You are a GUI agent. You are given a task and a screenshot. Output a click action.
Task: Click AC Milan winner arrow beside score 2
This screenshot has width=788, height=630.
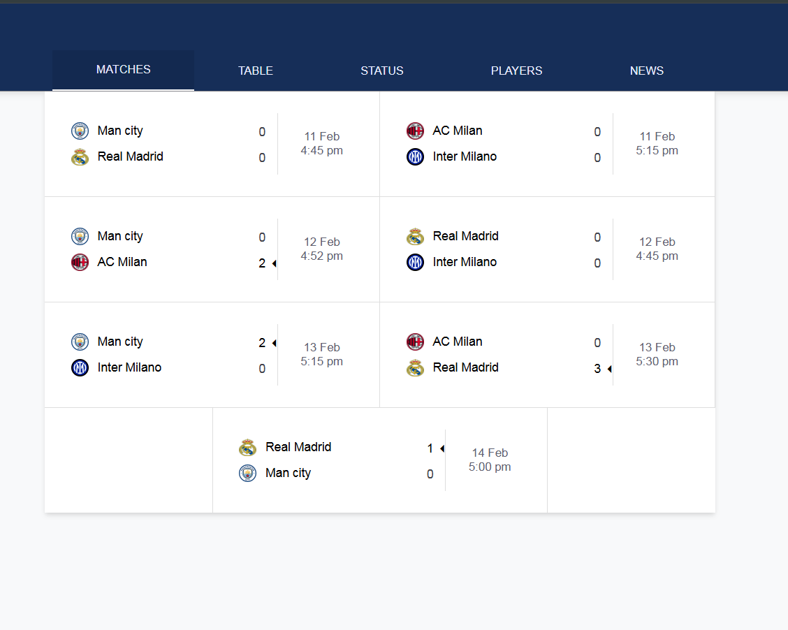click(274, 263)
